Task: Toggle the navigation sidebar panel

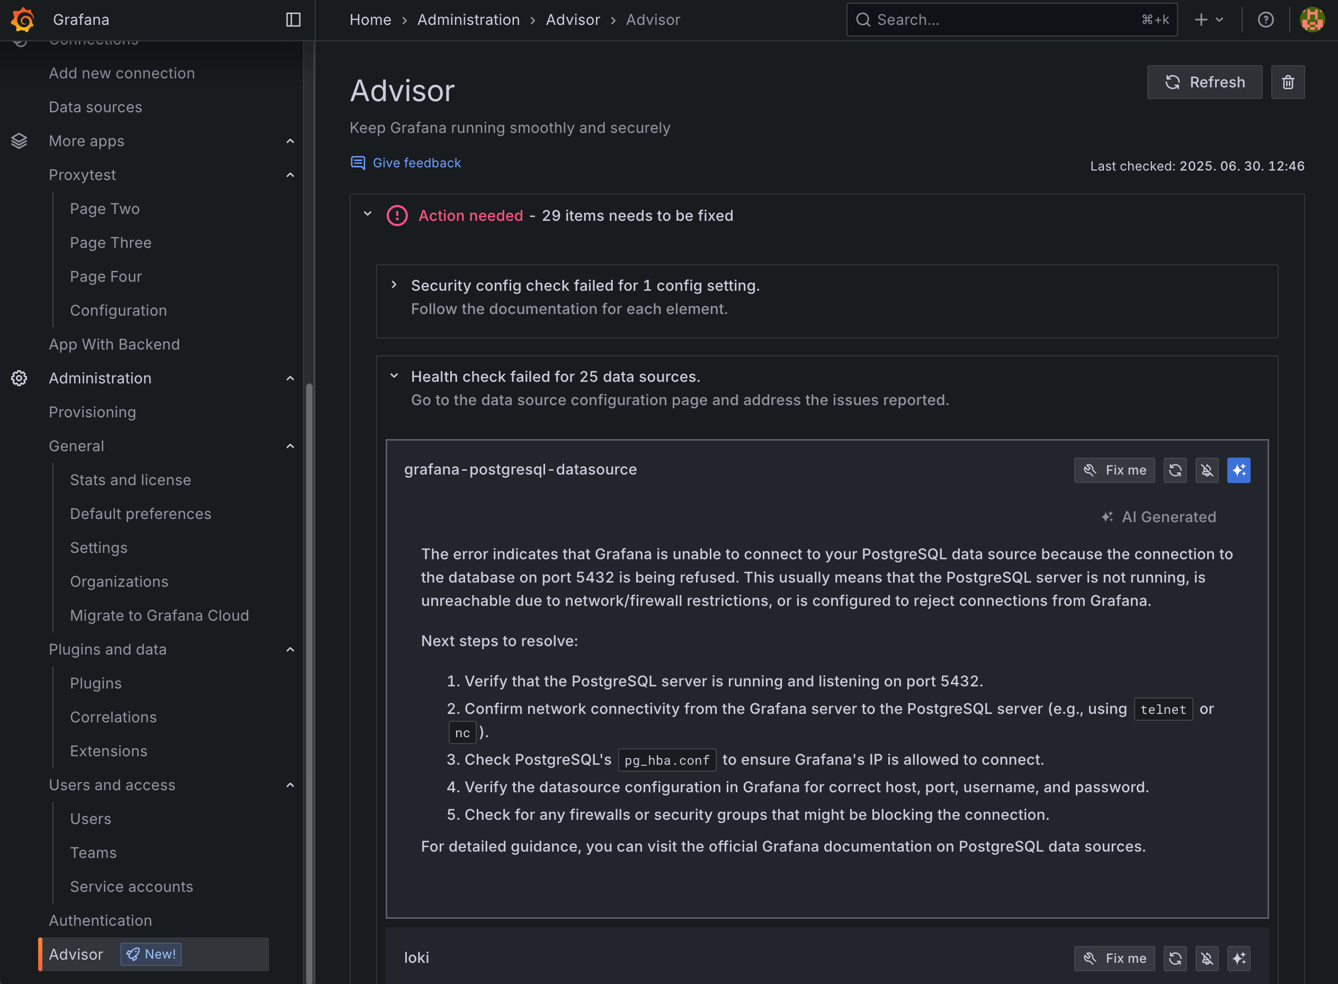Action: pyautogui.click(x=292, y=19)
